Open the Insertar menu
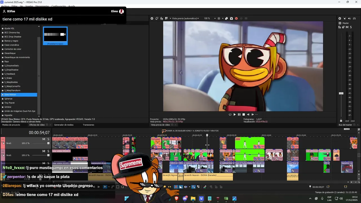This screenshot has width=361, height=203. (29, 6)
